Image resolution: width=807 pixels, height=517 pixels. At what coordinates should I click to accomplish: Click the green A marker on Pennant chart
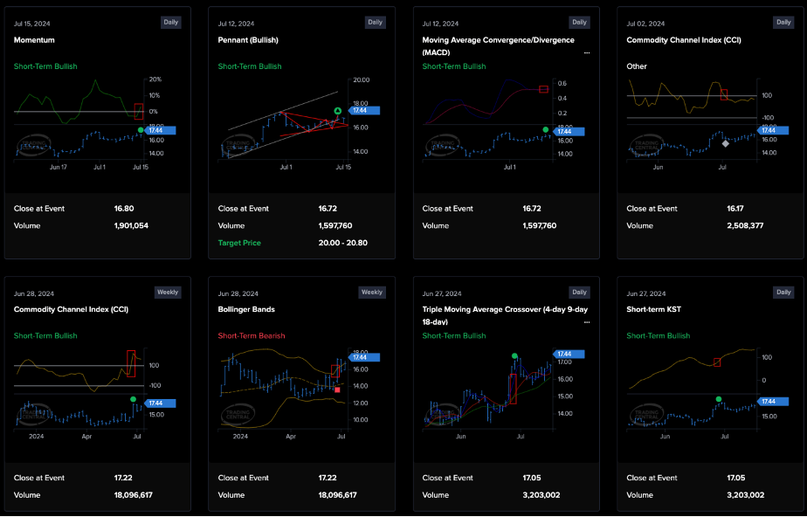pos(337,111)
